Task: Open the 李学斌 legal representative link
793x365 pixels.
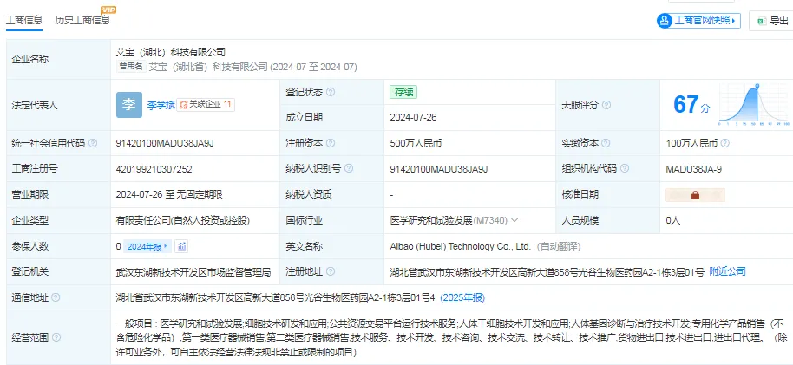Action: pyautogui.click(x=161, y=105)
